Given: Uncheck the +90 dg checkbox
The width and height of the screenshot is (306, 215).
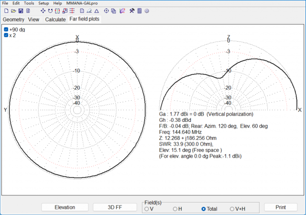Looking at the screenshot, I should 6,30.
